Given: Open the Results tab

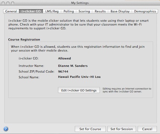Looking at the screenshot, I should point(100,11).
